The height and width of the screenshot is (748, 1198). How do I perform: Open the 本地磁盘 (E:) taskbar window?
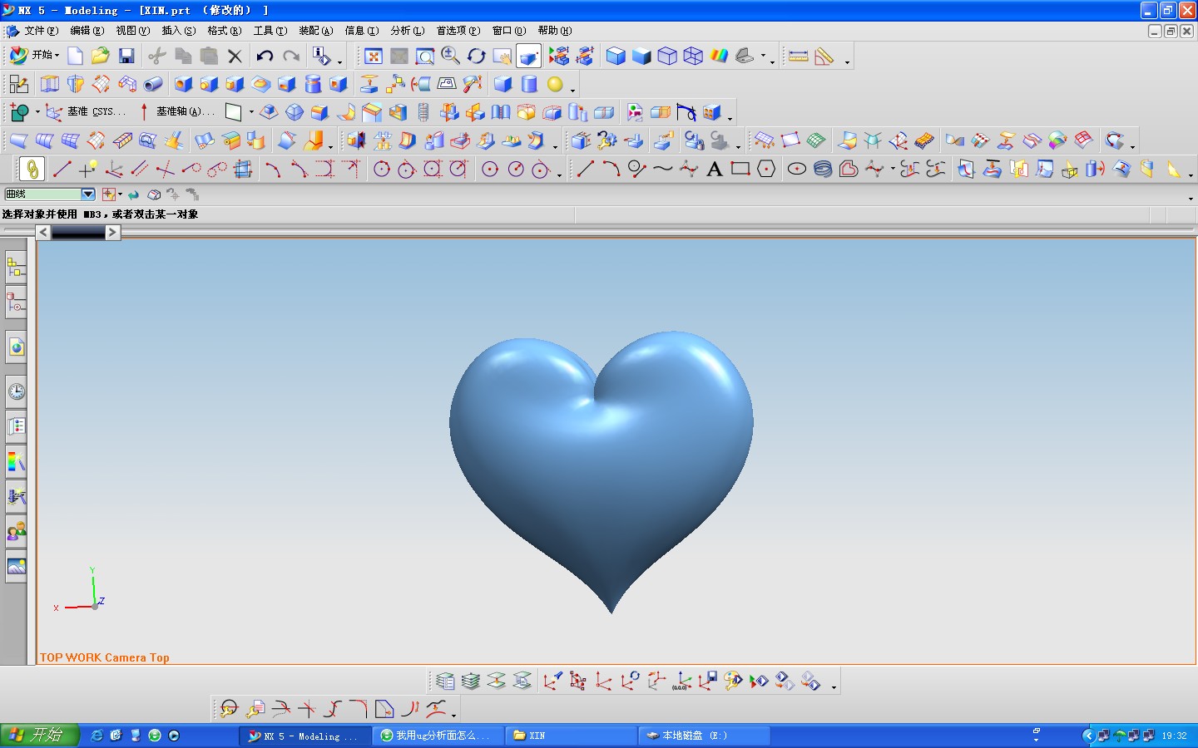point(705,736)
